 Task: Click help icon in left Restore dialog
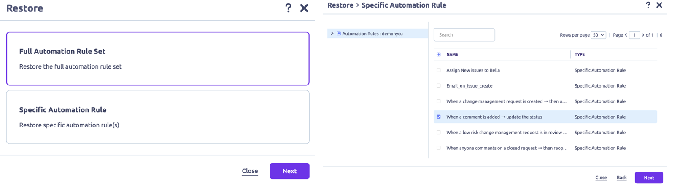click(288, 8)
